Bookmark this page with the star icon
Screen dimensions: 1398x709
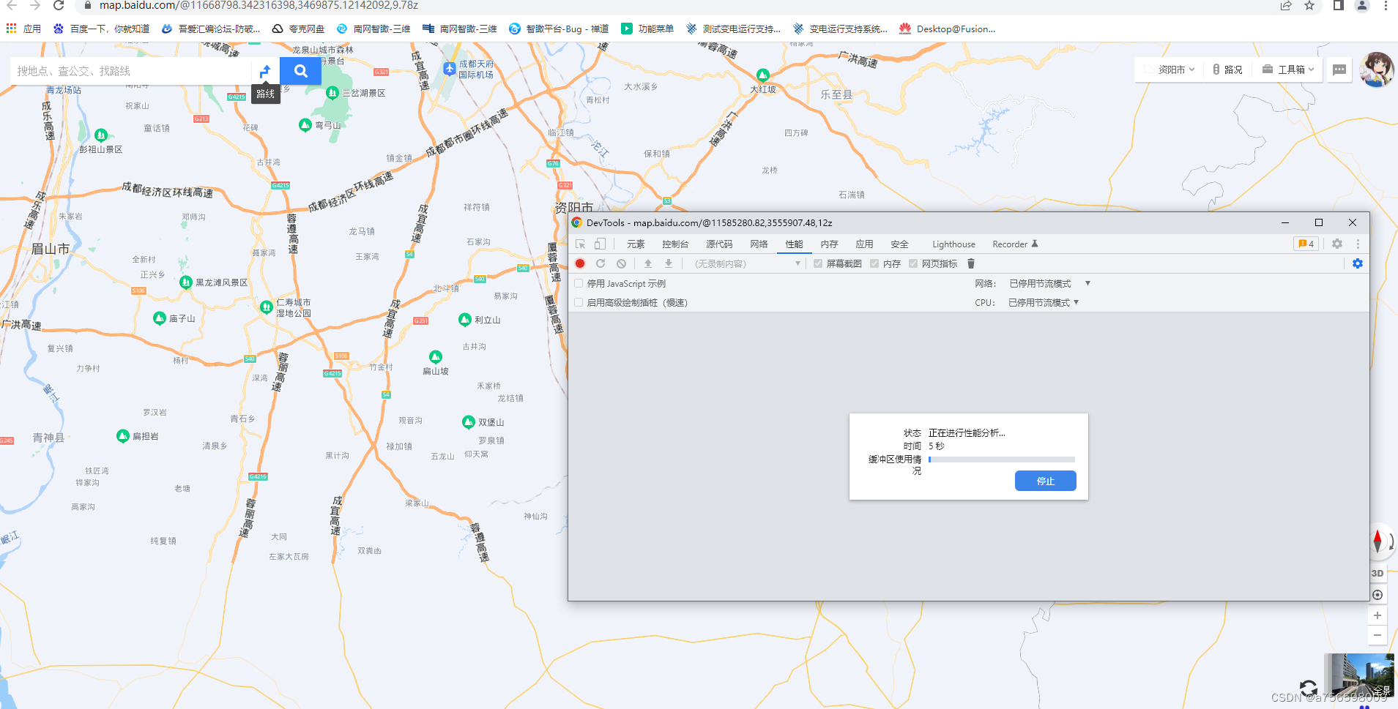coord(1309,6)
